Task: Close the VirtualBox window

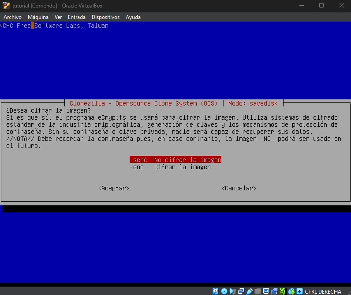Action: pos(342,5)
